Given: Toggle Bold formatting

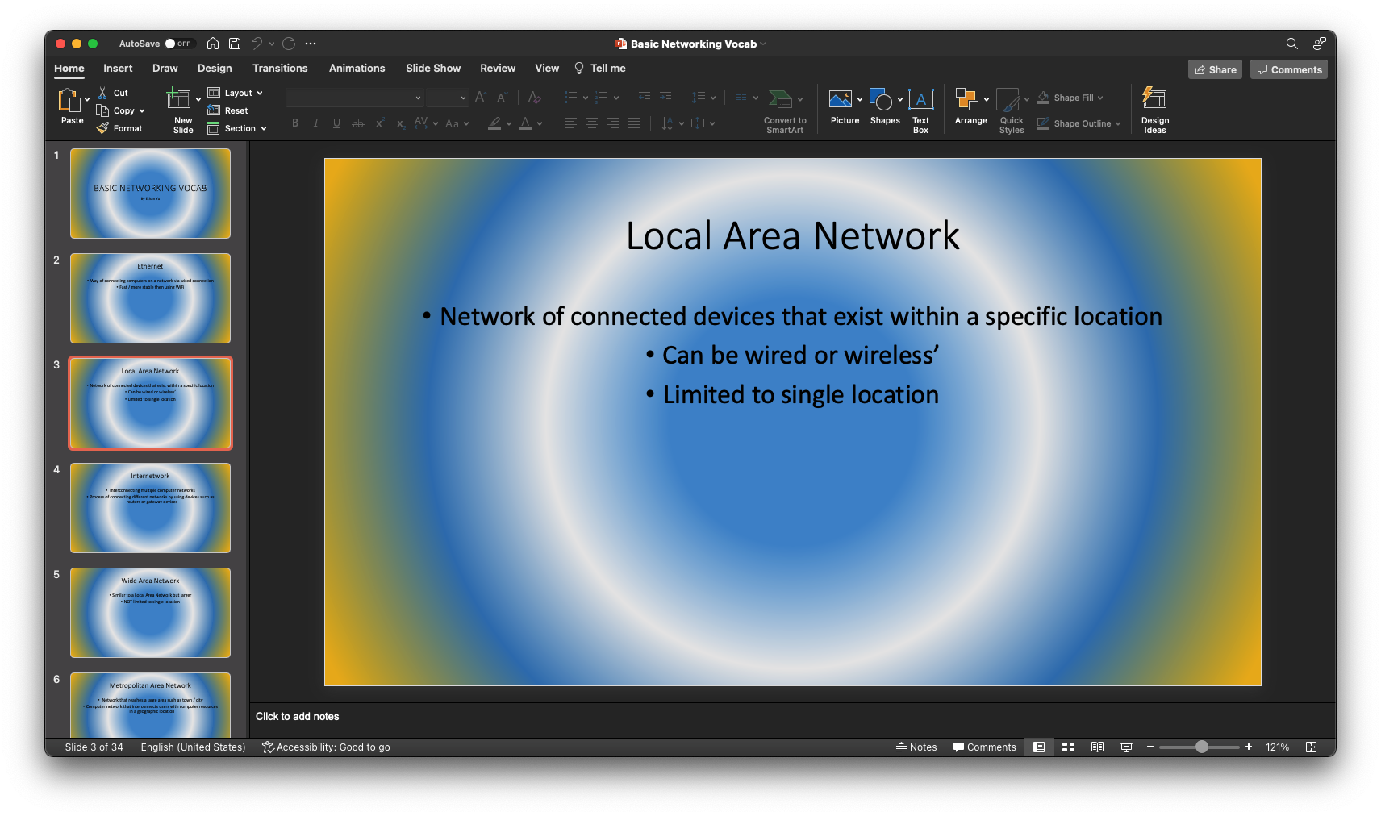Looking at the screenshot, I should coord(295,123).
